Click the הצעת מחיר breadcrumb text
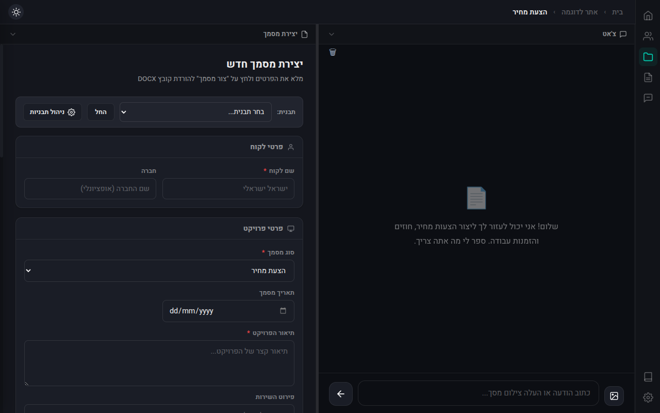 click(x=530, y=12)
